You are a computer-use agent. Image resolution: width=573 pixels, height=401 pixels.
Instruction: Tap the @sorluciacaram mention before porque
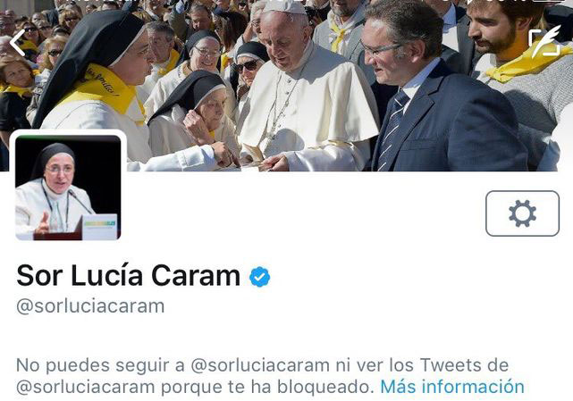click(86, 387)
